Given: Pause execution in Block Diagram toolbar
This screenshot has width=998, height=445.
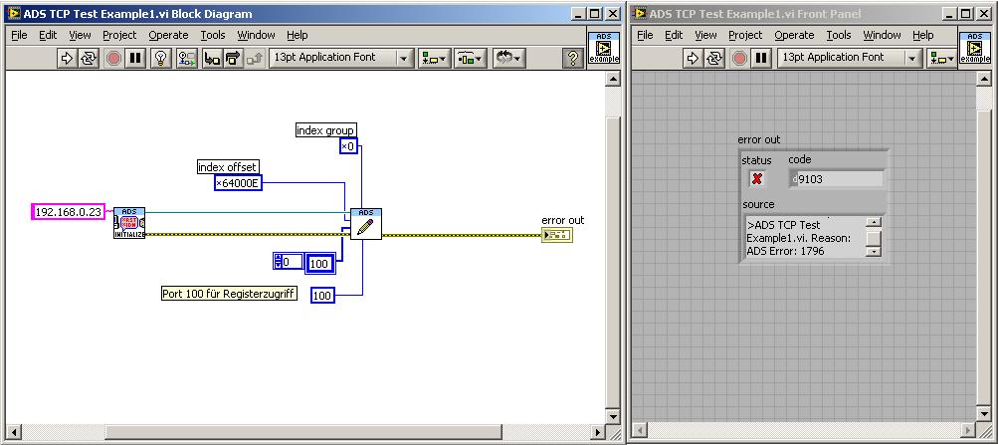Looking at the screenshot, I should 135,59.
